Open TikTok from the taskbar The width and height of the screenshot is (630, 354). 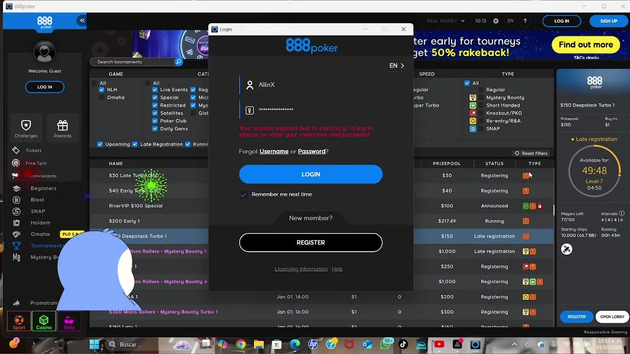[403, 344]
